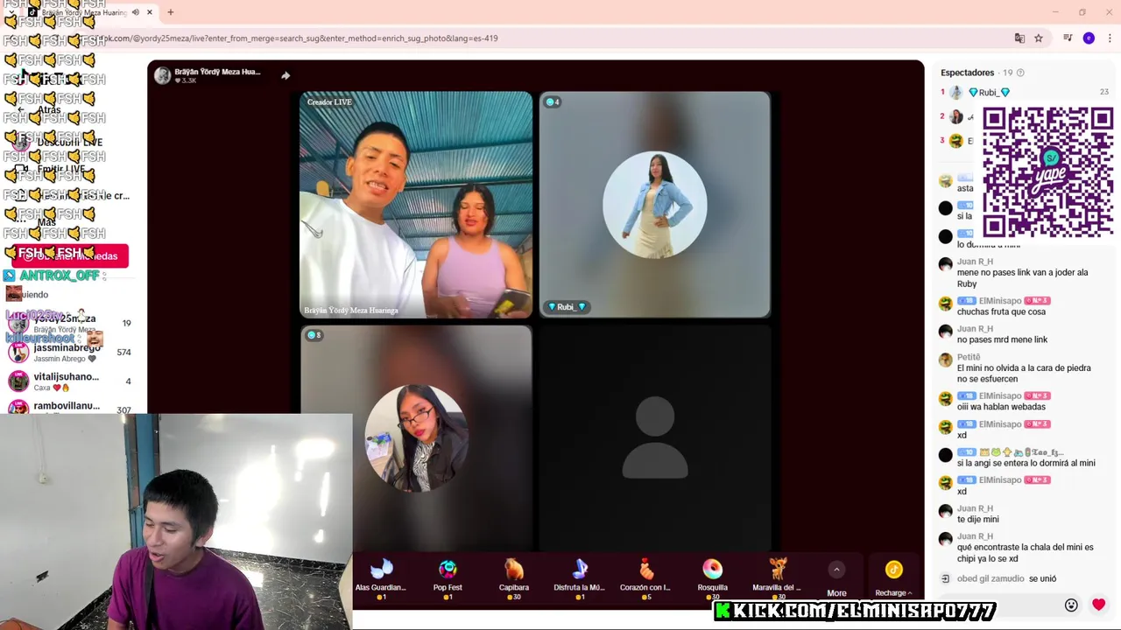The width and height of the screenshot is (1121, 630).
Task: Open Juan R_H on 'te dije mini'
Action: click(x=975, y=508)
